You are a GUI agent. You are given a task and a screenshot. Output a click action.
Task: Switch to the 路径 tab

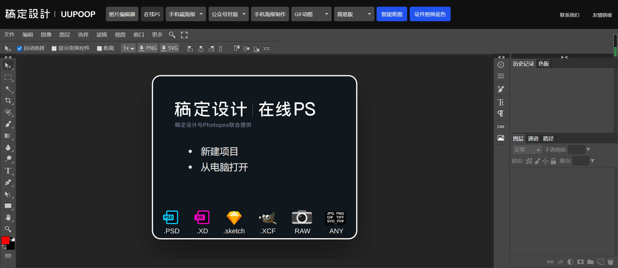[548, 138]
